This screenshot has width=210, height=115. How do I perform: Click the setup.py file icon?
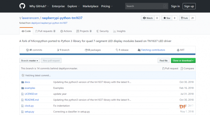pyautogui.click(x=22, y=112)
